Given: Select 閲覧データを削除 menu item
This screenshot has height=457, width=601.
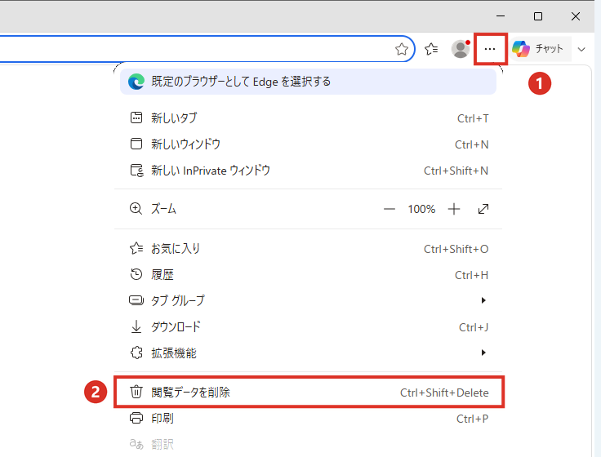Looking at the screenshot, I should 308,393.
